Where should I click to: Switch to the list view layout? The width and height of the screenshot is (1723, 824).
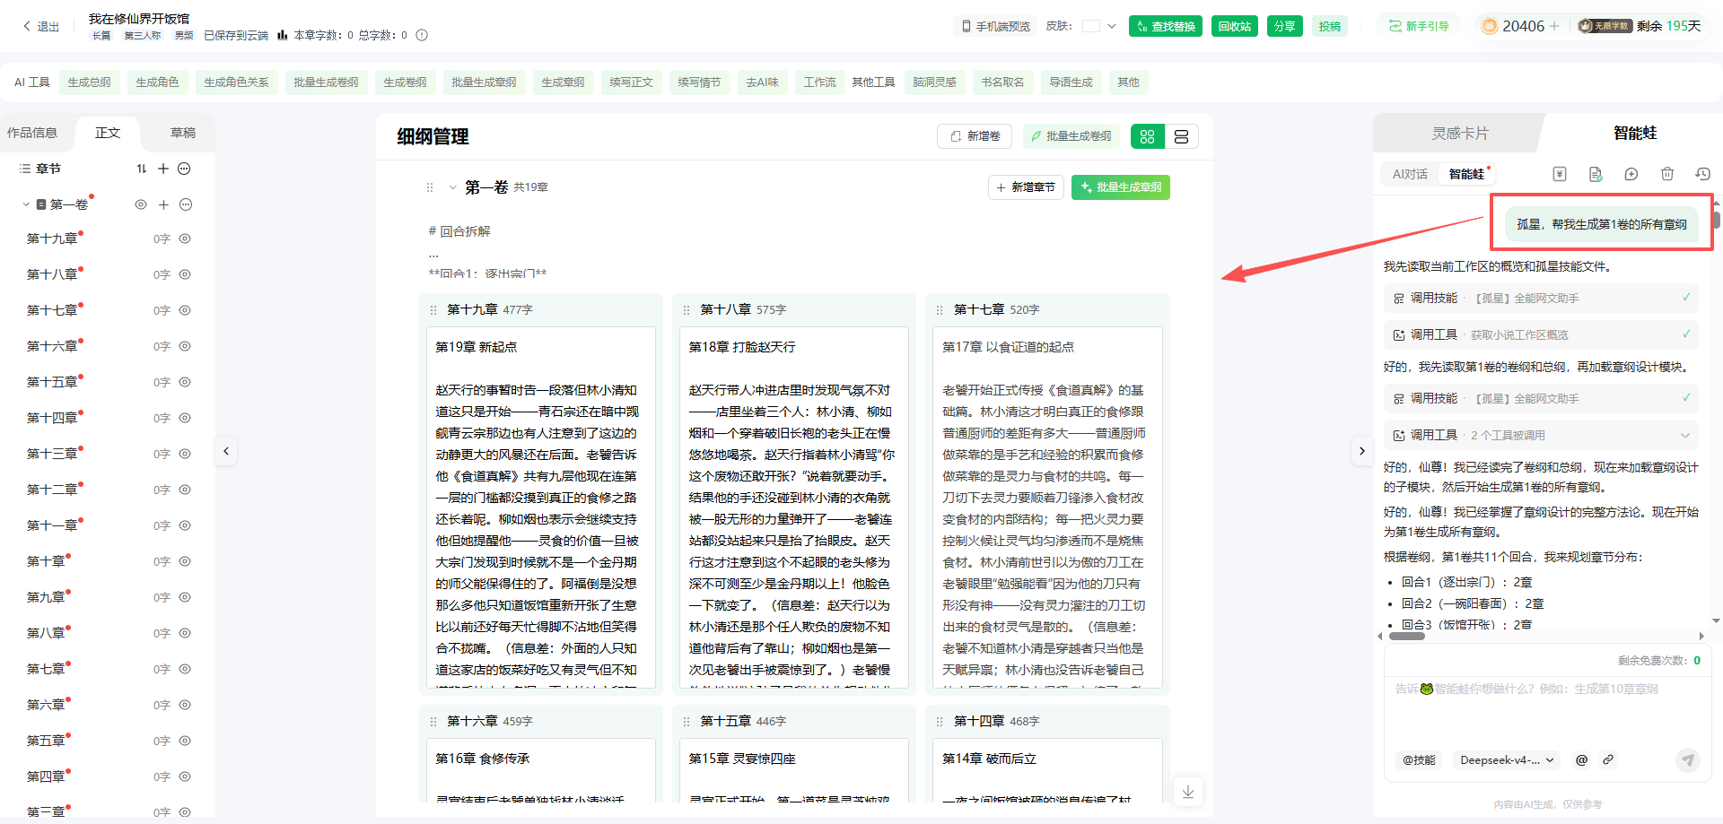[1181, 136]
